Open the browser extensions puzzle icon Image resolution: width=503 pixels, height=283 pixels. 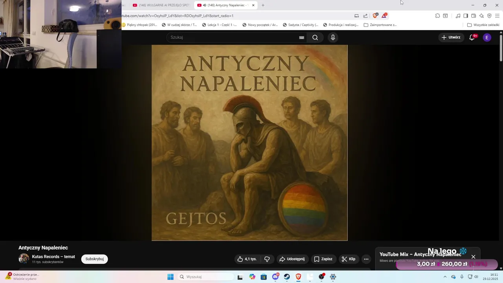click(437, 16)
